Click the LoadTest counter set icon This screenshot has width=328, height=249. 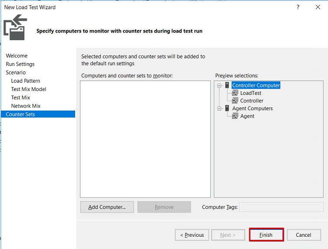tap(235, 93)
